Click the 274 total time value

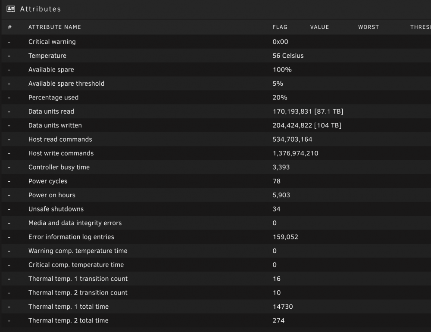[278, 321]
